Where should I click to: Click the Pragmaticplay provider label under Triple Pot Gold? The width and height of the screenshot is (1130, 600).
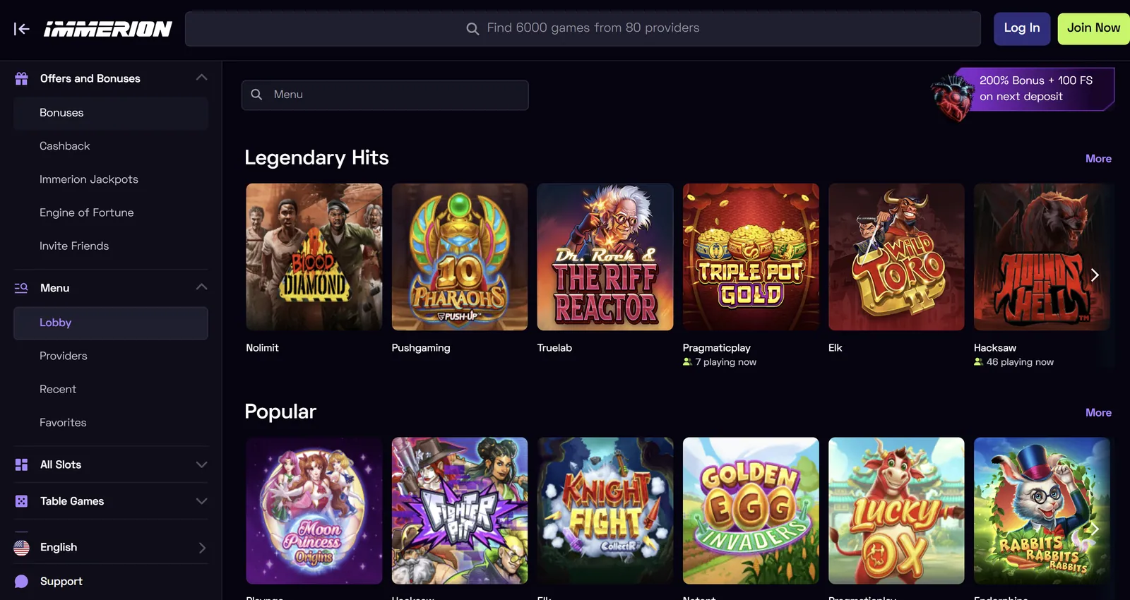717,348
